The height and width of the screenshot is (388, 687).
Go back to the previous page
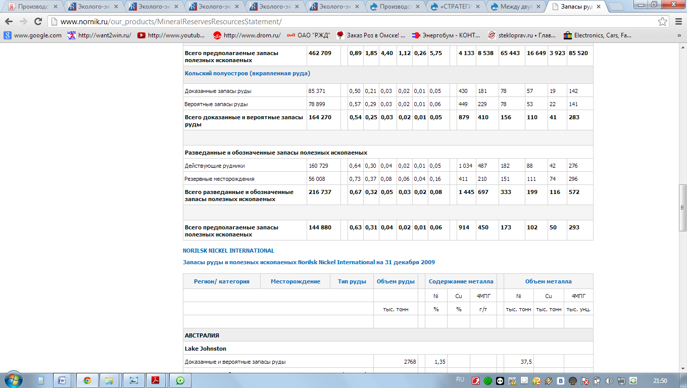[9, 22]
